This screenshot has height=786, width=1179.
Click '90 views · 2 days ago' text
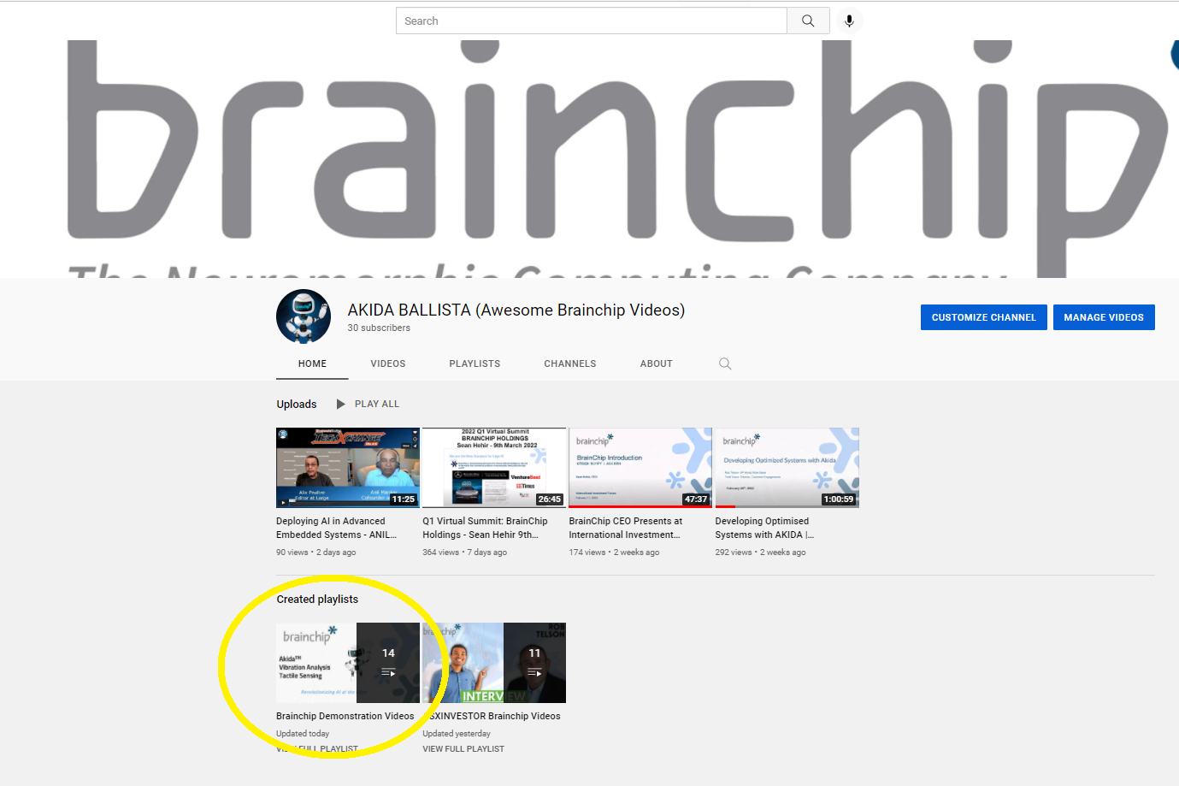316,553
